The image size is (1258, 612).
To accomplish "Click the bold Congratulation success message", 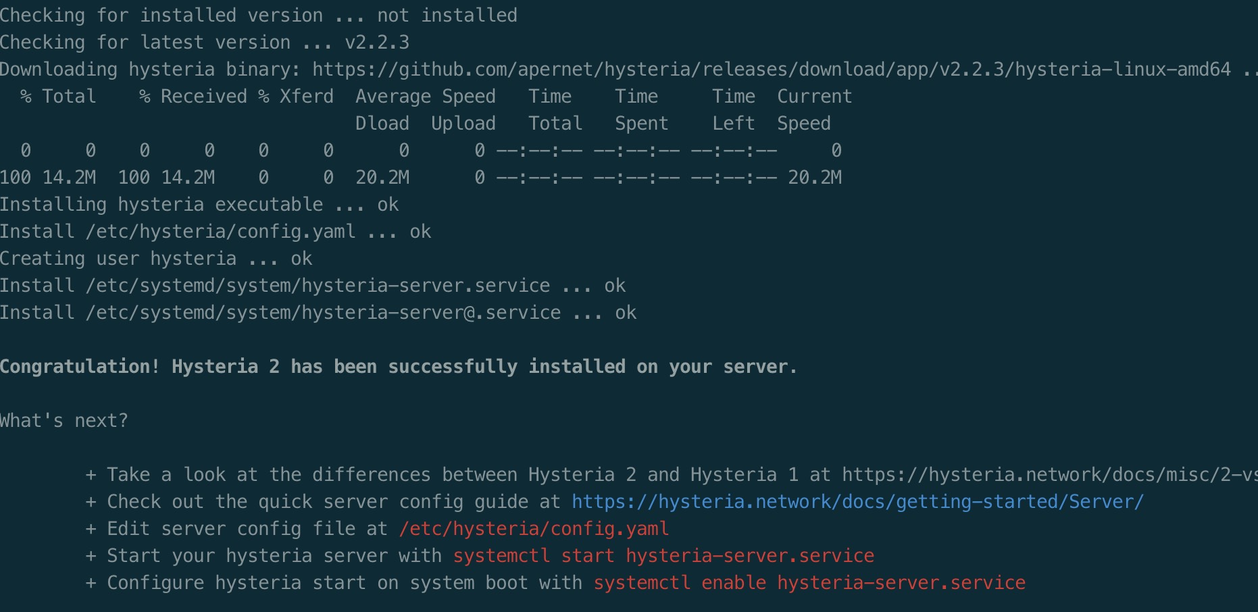I will [398, 367].
